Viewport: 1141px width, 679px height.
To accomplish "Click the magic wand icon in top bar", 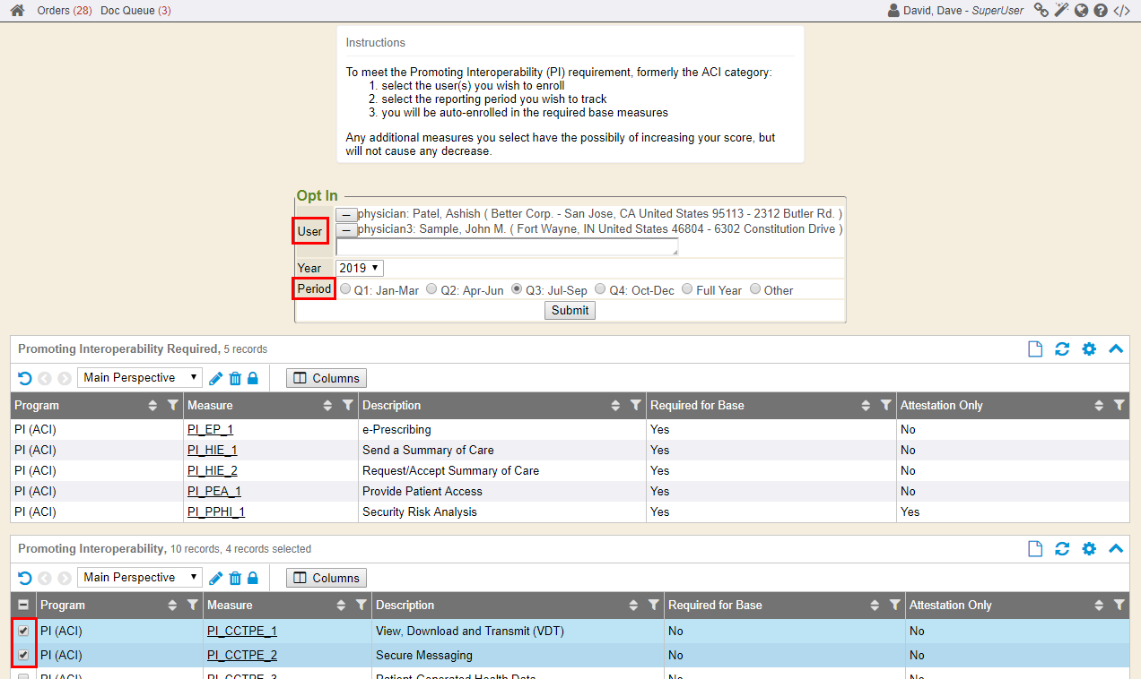I will point(1061,11).
